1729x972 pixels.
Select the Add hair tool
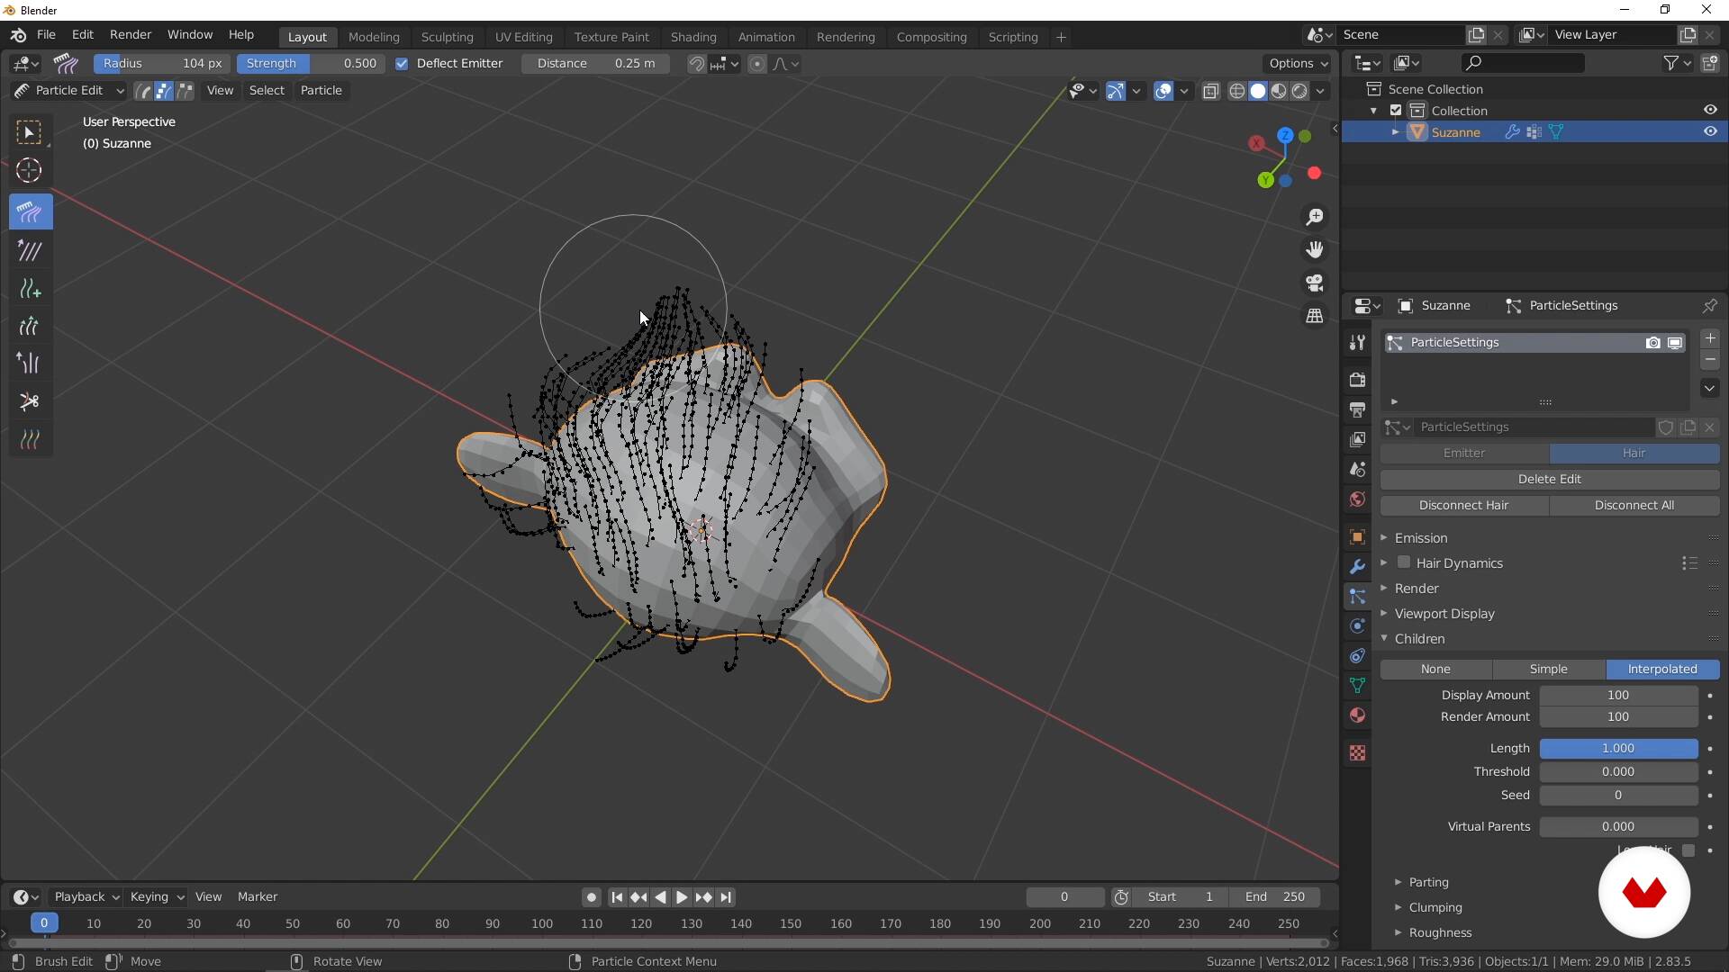pos(31,288)
